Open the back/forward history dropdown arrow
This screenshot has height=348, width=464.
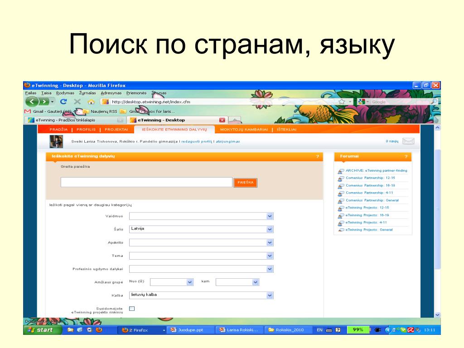click(x=53, y=102)
